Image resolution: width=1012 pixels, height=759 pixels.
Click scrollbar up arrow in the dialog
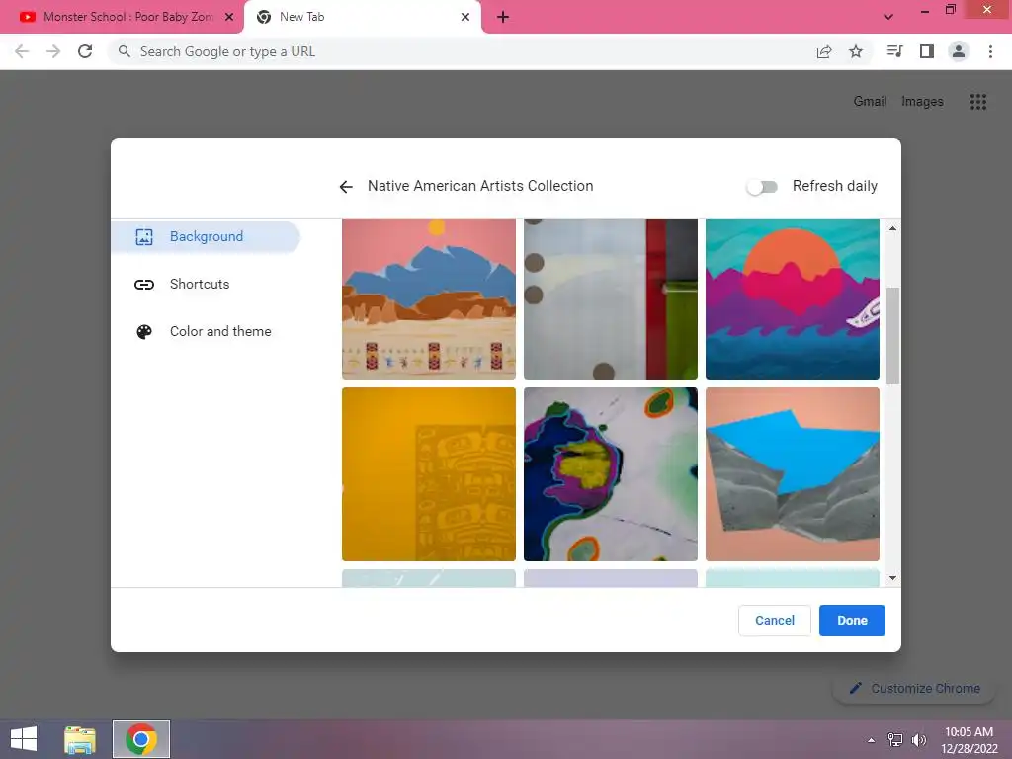click(x=892, y=228)
